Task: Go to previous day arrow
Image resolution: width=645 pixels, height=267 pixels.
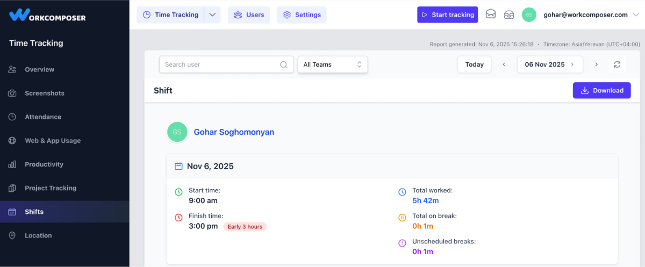Action: (x=504, y=64)
